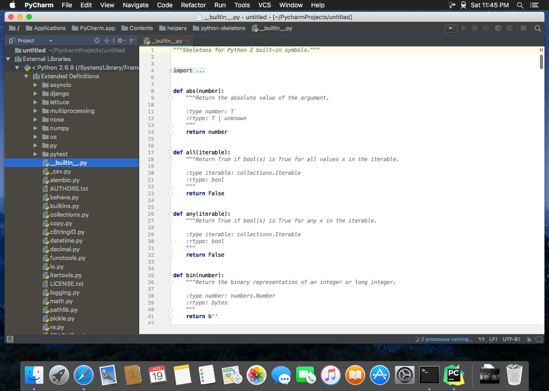Click Spotlight search icon in menu bar
The image size is (549, 391).
point(520,5)
